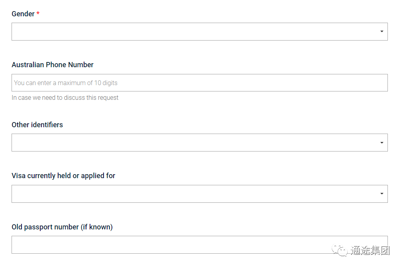
Task: Expand the Other identifiers select box
Action: (200, 142)
